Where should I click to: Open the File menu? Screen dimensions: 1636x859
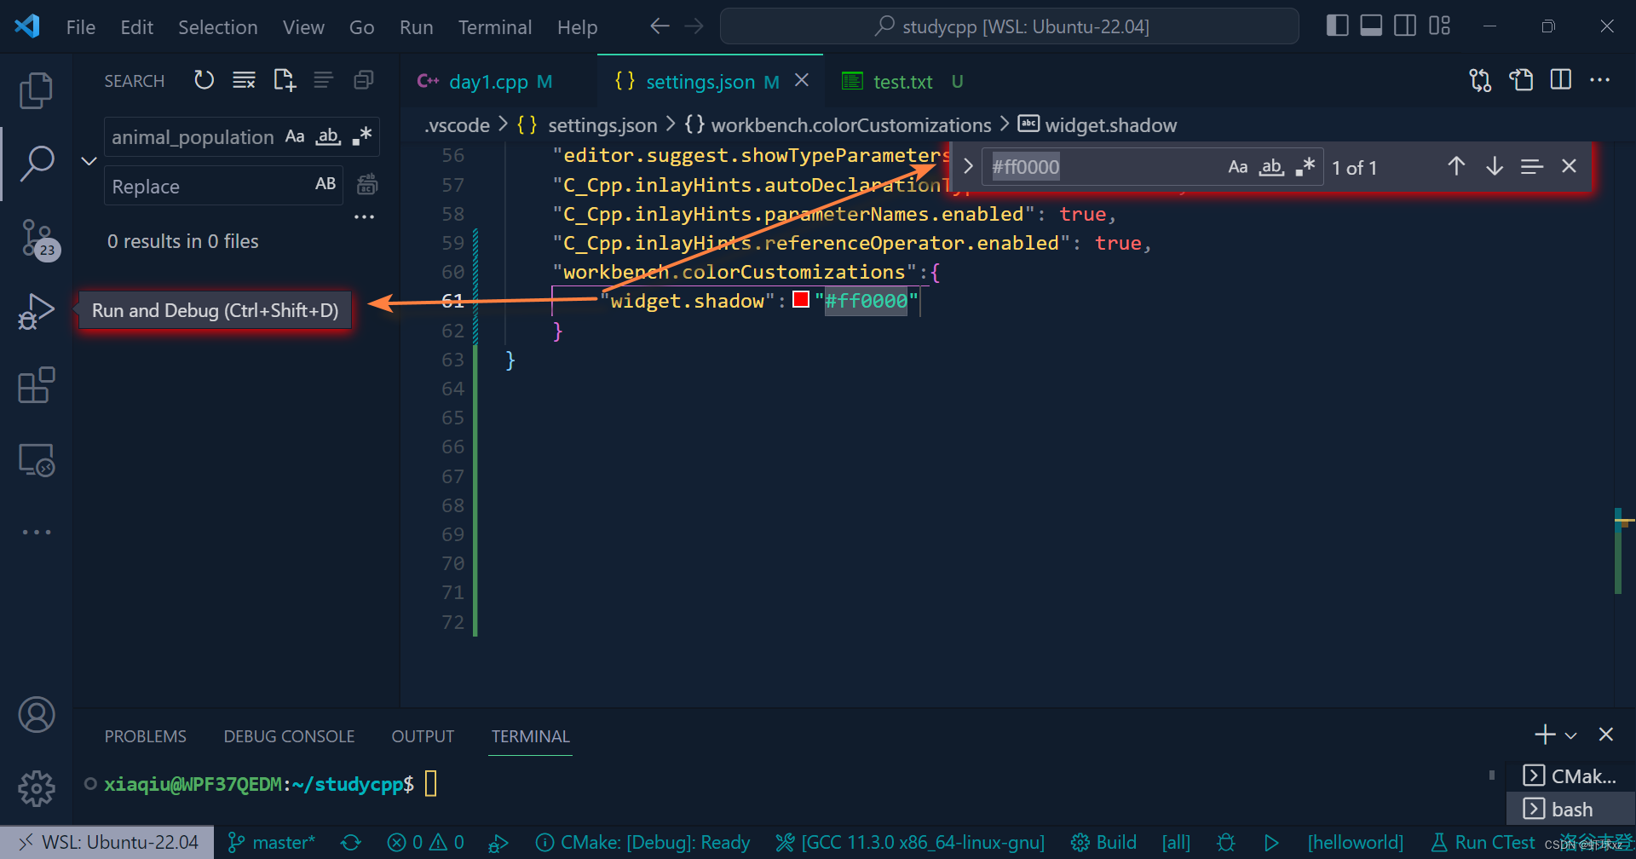click(x=81, y=27)
